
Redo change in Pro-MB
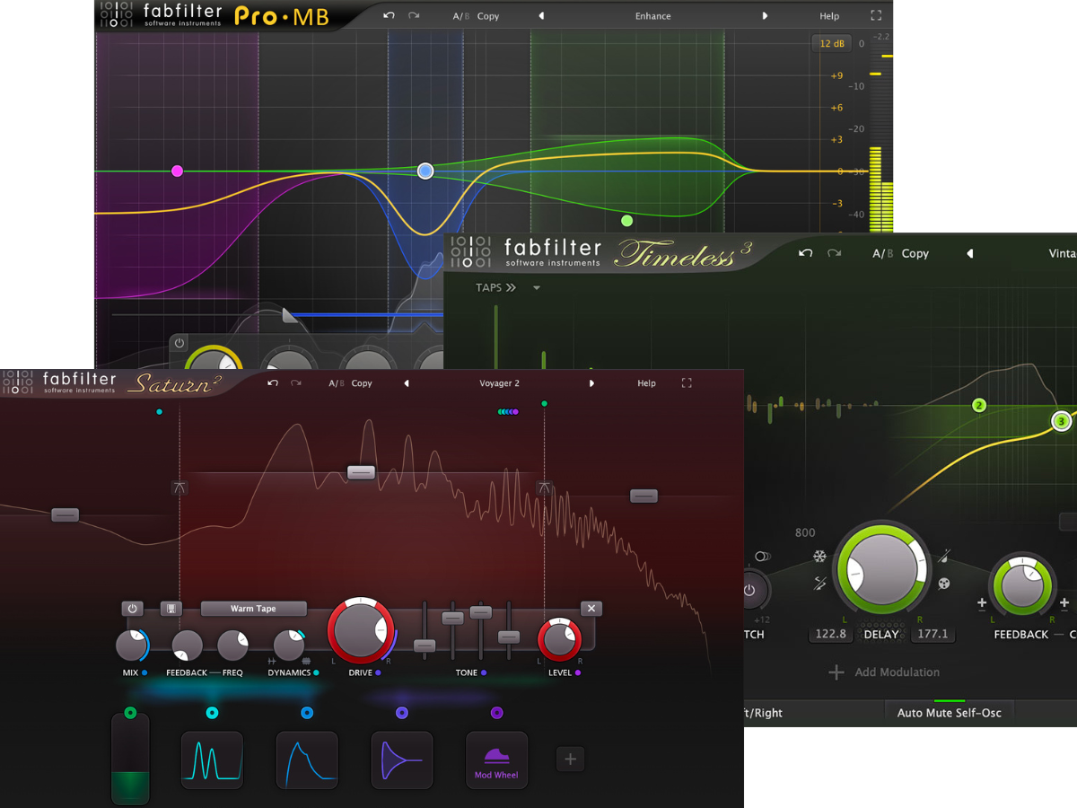(x=414, y=16)
